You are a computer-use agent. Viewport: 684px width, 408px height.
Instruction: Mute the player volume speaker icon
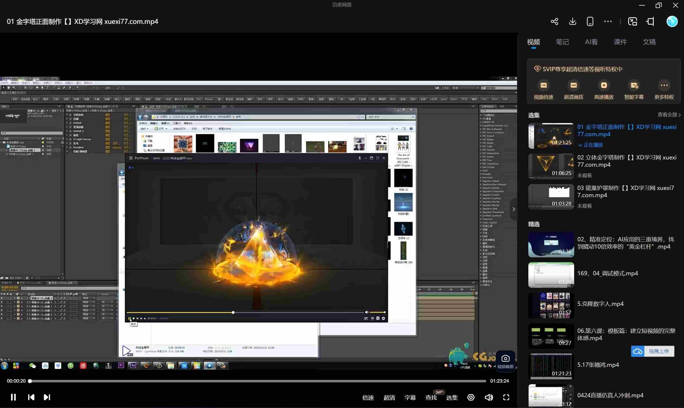pos(489,397)
